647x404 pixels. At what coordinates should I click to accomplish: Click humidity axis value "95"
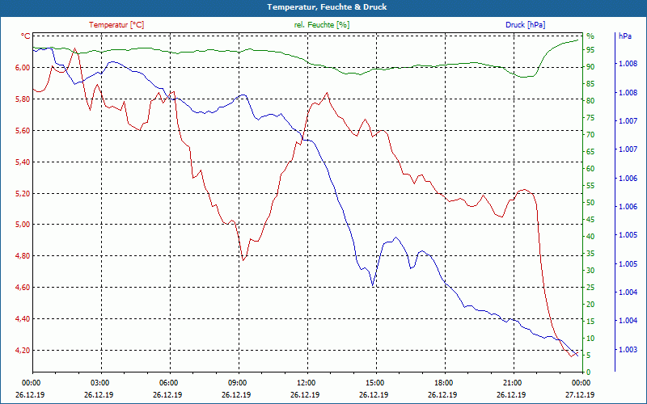[x=590, y=50]
